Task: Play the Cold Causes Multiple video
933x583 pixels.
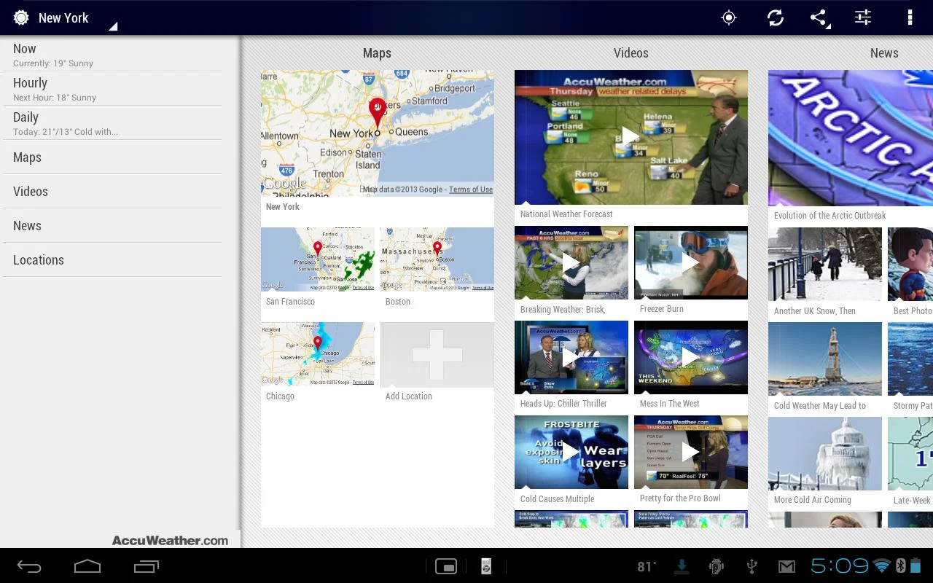Action: point(571,452)
